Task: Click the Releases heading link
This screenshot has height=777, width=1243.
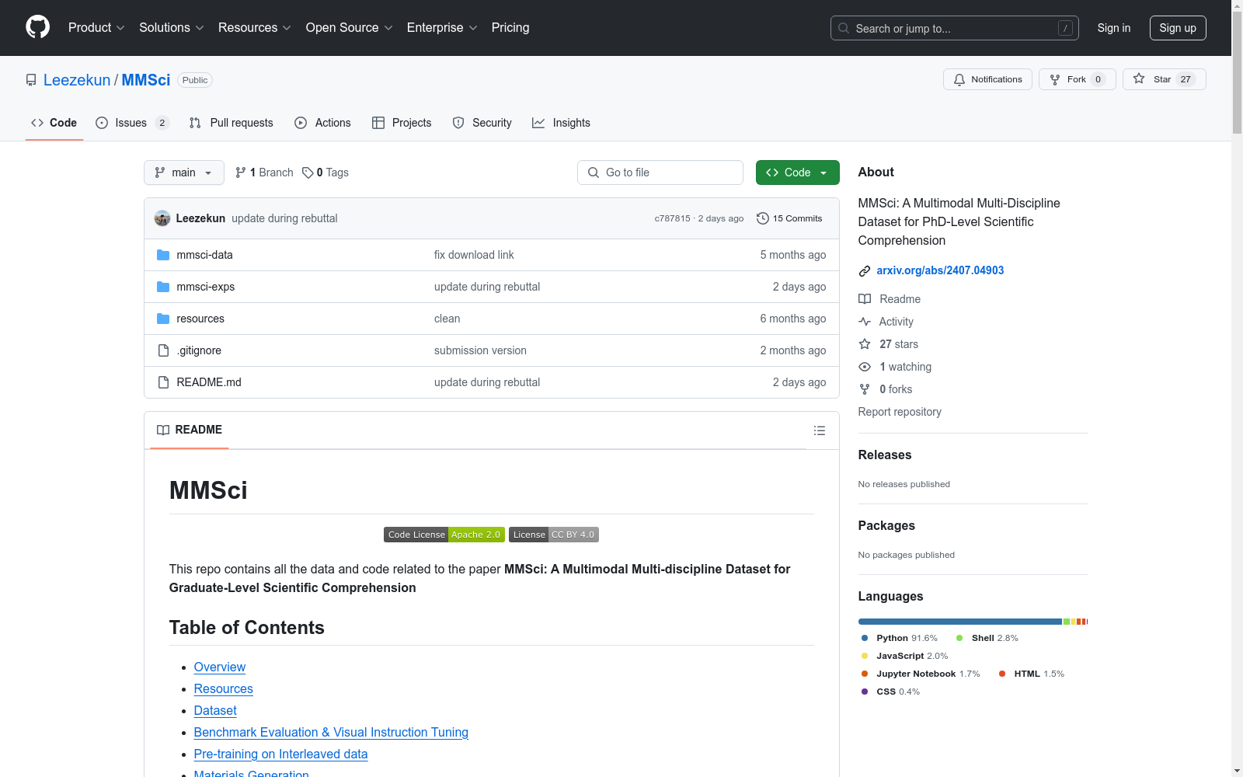Action: tap(885, 455)
